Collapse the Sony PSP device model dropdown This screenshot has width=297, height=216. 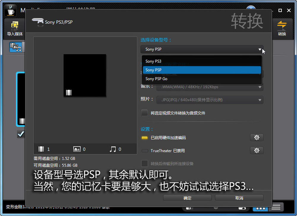tap(260, 49)
